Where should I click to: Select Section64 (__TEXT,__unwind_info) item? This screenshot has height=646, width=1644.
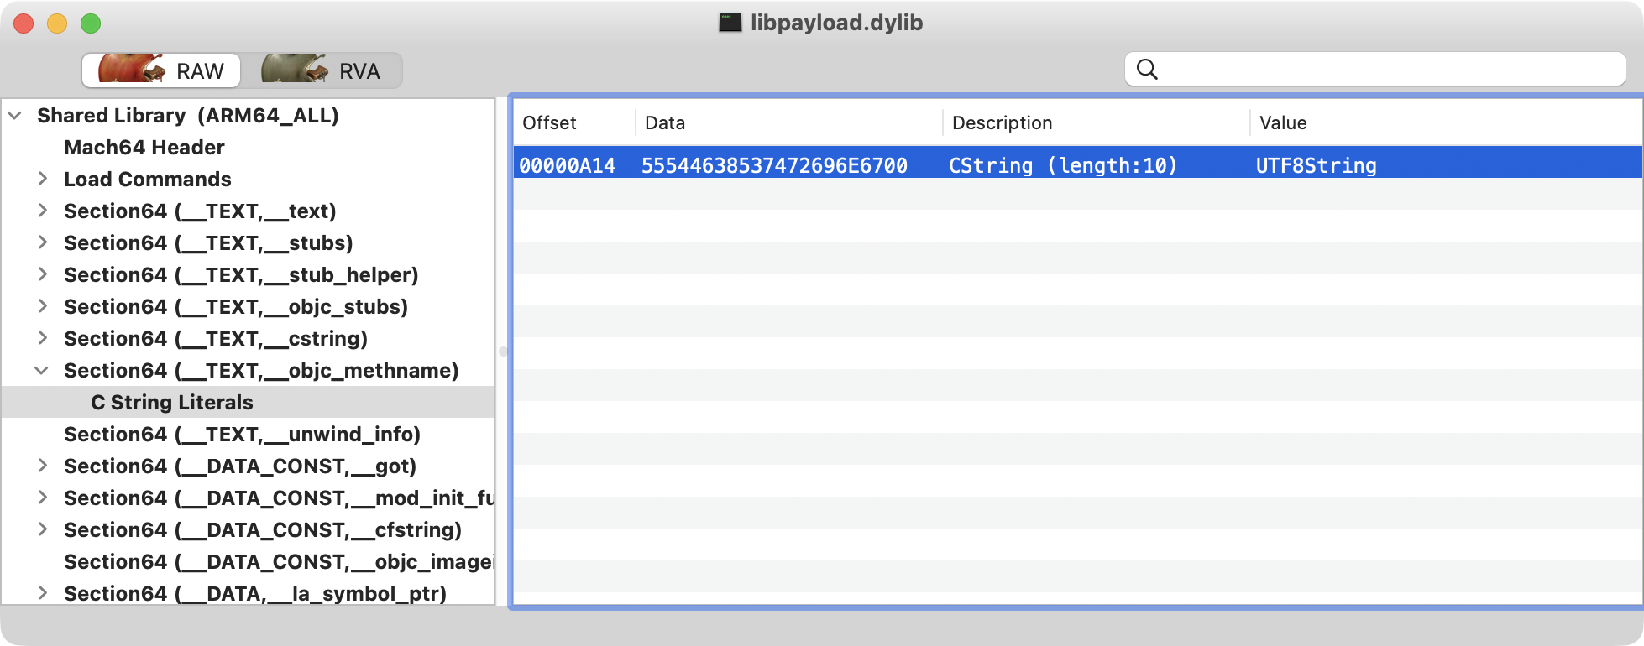coord(242,435)
